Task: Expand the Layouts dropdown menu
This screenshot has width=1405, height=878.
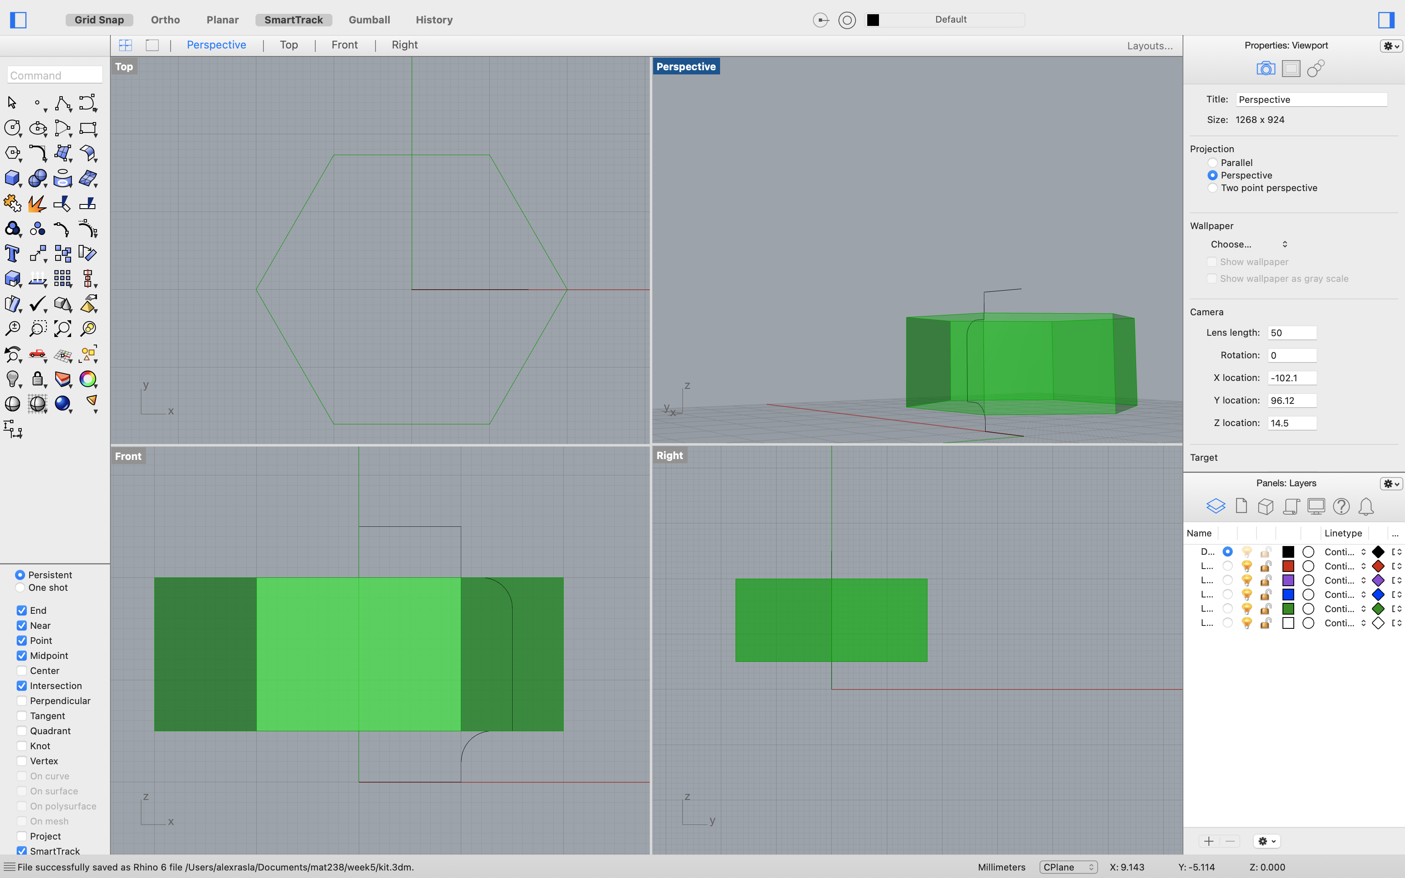Action: pos(1150,44)
